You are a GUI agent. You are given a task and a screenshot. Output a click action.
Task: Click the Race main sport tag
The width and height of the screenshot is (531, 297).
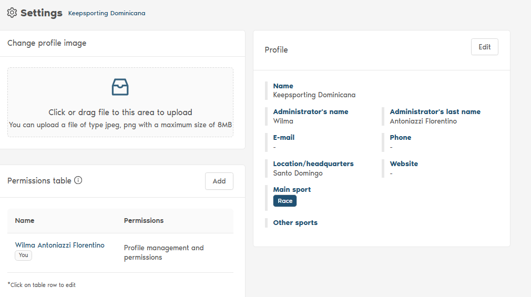click(285, 201)
